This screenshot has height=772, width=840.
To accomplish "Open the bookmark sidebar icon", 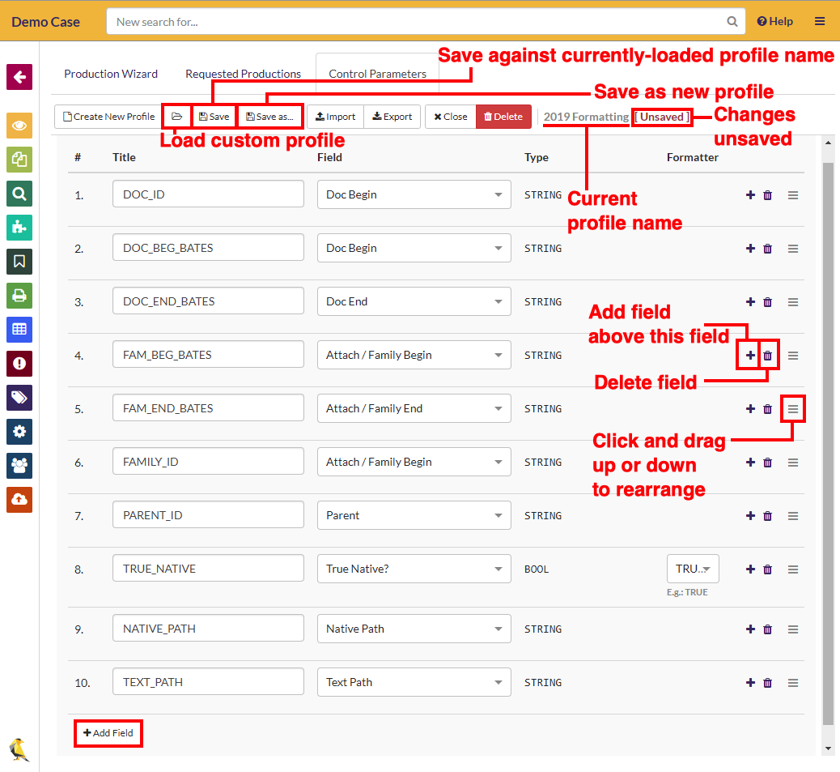I will coord(19,262).
